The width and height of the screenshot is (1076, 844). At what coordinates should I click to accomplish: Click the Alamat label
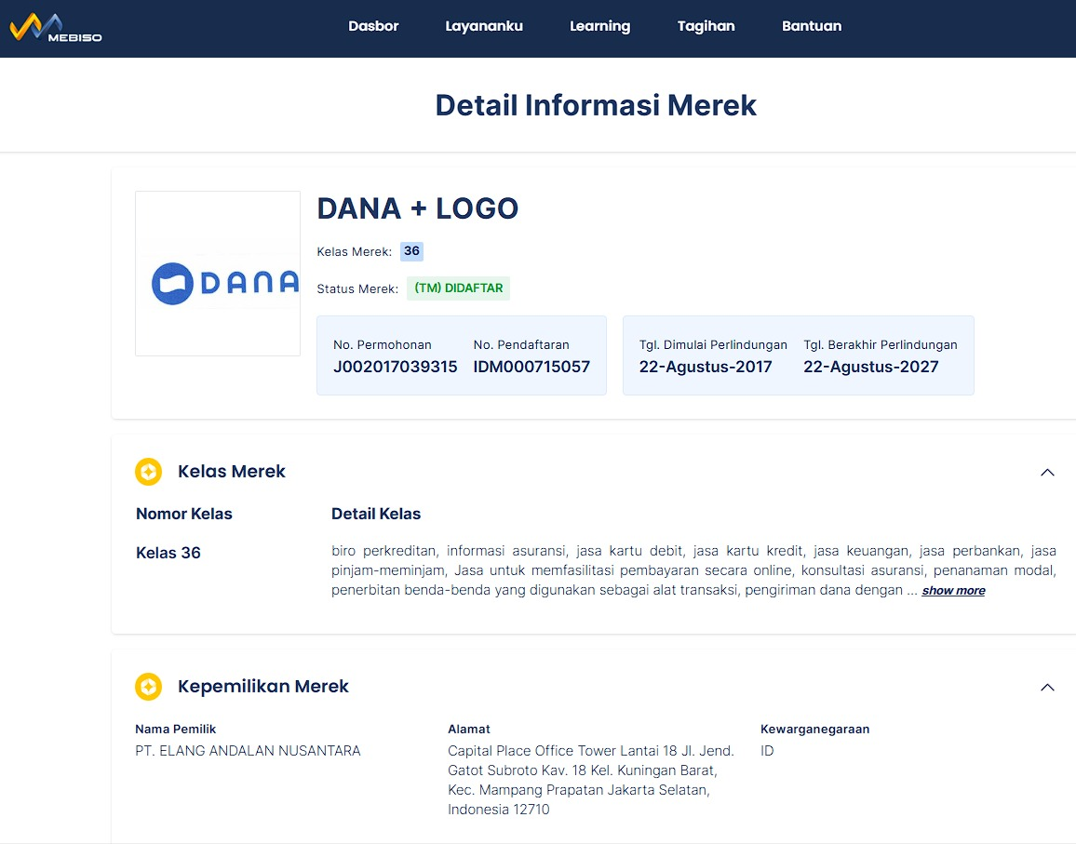469,729
